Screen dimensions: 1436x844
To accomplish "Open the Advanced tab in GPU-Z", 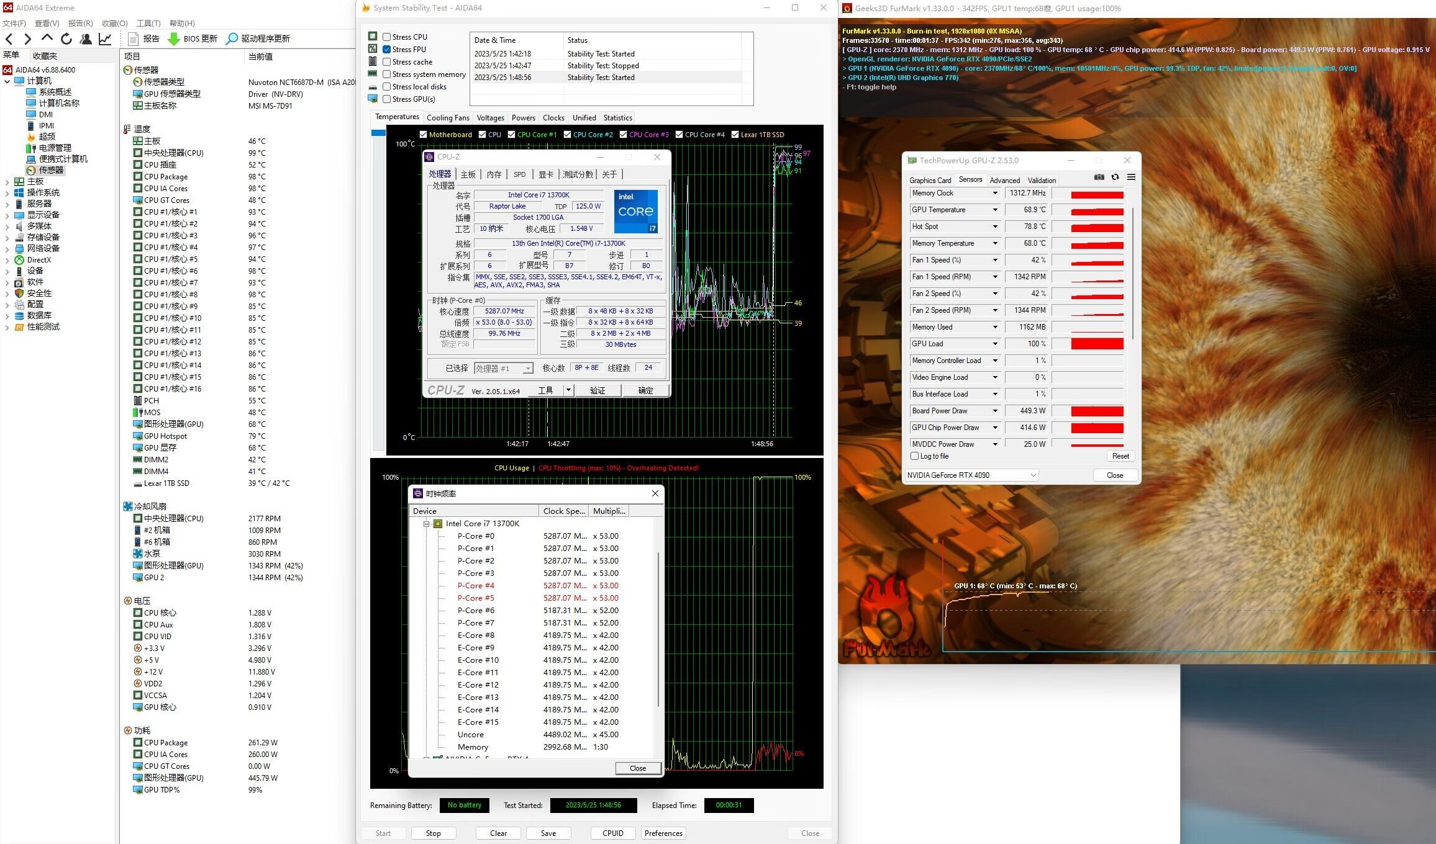I will [1005, 180].
